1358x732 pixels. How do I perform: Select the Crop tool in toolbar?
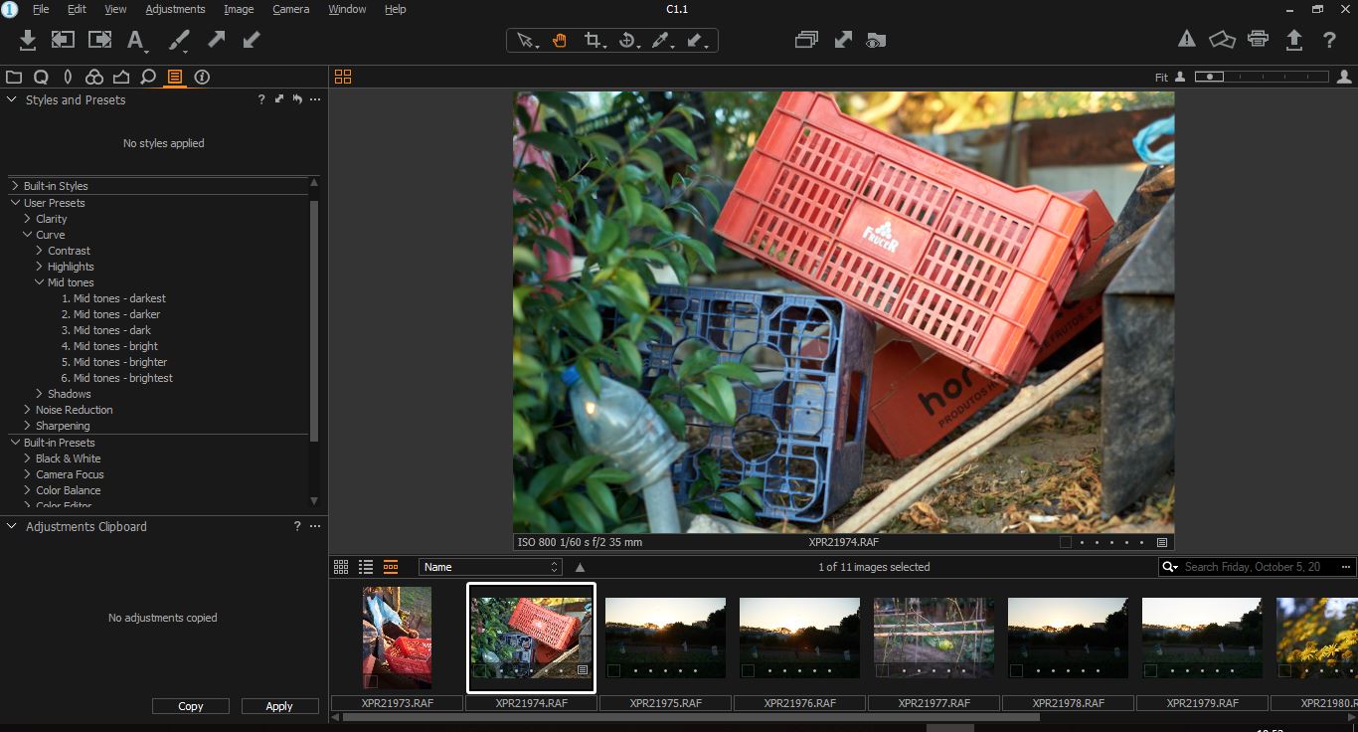click(x=593, y=41)
